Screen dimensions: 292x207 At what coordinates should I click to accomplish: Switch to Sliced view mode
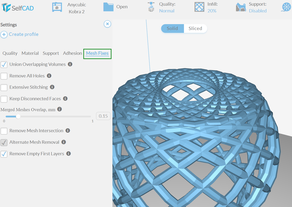[x=196, y=28]
